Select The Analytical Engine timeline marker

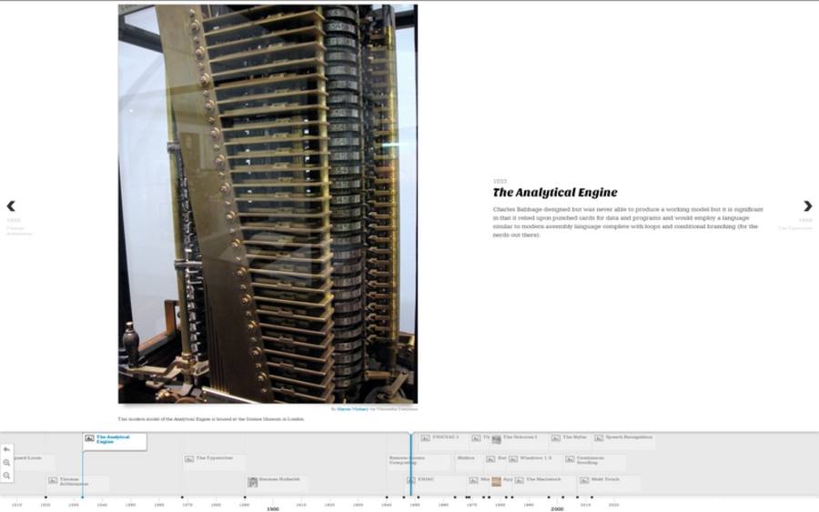click(x=115, y=442)
